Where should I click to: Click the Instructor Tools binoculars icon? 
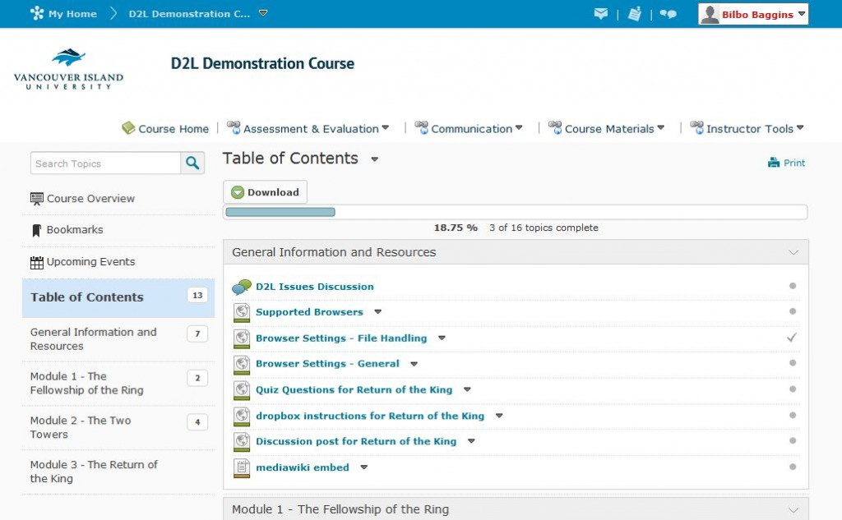point(696,127)
